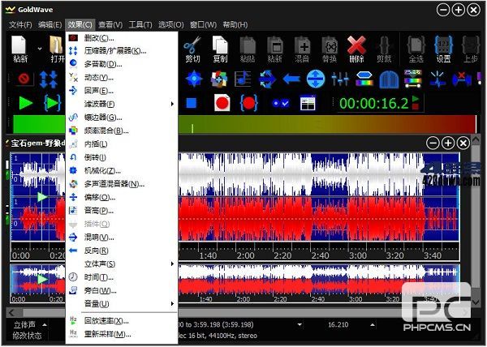Open the 文件(F) menu
The height and width of the screenshot is (347, 487).
click(20, 25)
